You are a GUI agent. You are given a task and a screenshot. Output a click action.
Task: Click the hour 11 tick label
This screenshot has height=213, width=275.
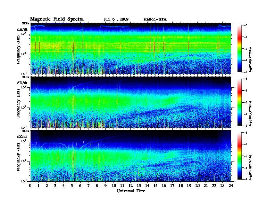pyautogui.click(x=122, y=186)
